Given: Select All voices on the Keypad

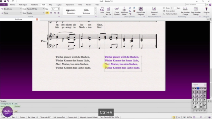Looking at the screenshot, I should [204, 111].
